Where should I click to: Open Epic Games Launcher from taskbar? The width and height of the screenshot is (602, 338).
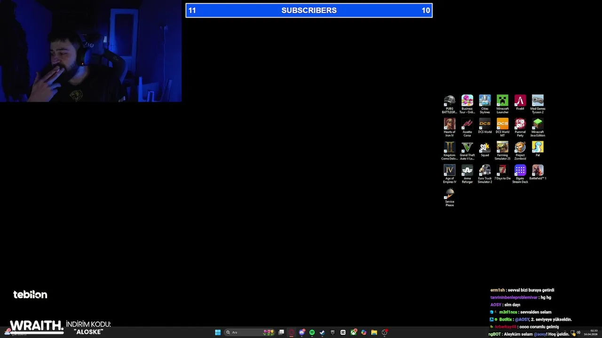333,332
